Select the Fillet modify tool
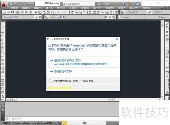 [167, 84]
